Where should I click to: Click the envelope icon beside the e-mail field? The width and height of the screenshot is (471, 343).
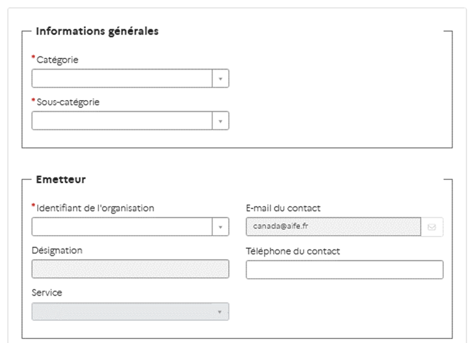(x=432, y=227)
